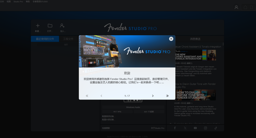Open the Instagram social icon
The height and width of the screenshot is (138, 256).
[x=205, y=128]
